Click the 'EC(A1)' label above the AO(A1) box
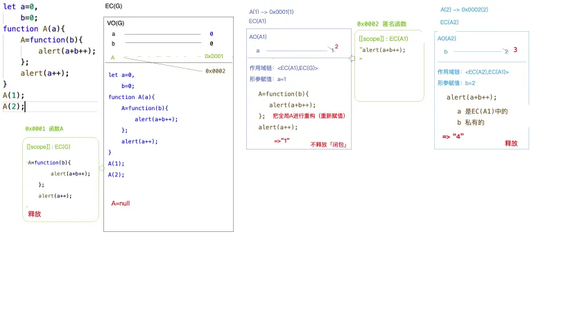Screen dimensions: 568x315 click(x=257, y=21)
